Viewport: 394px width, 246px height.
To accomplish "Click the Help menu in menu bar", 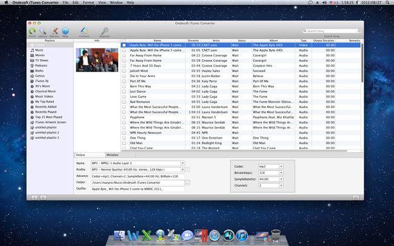I will pyautogui.click(x=130, y=2).
